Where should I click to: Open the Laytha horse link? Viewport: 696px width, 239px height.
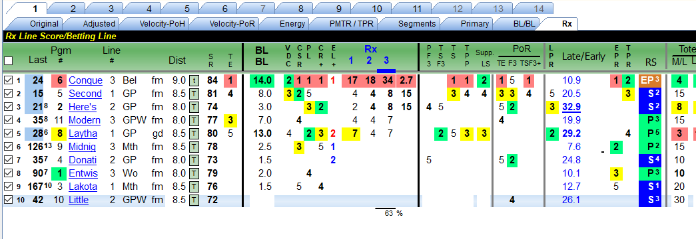[x=83, y=133]
